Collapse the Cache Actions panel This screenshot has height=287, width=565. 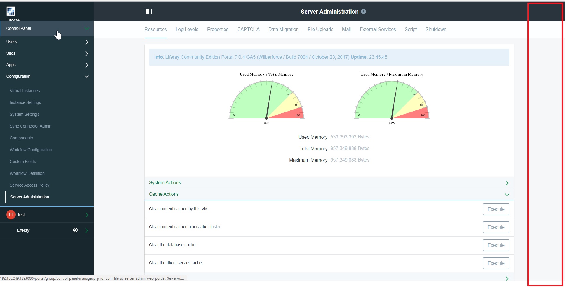(x=329, y=194)
